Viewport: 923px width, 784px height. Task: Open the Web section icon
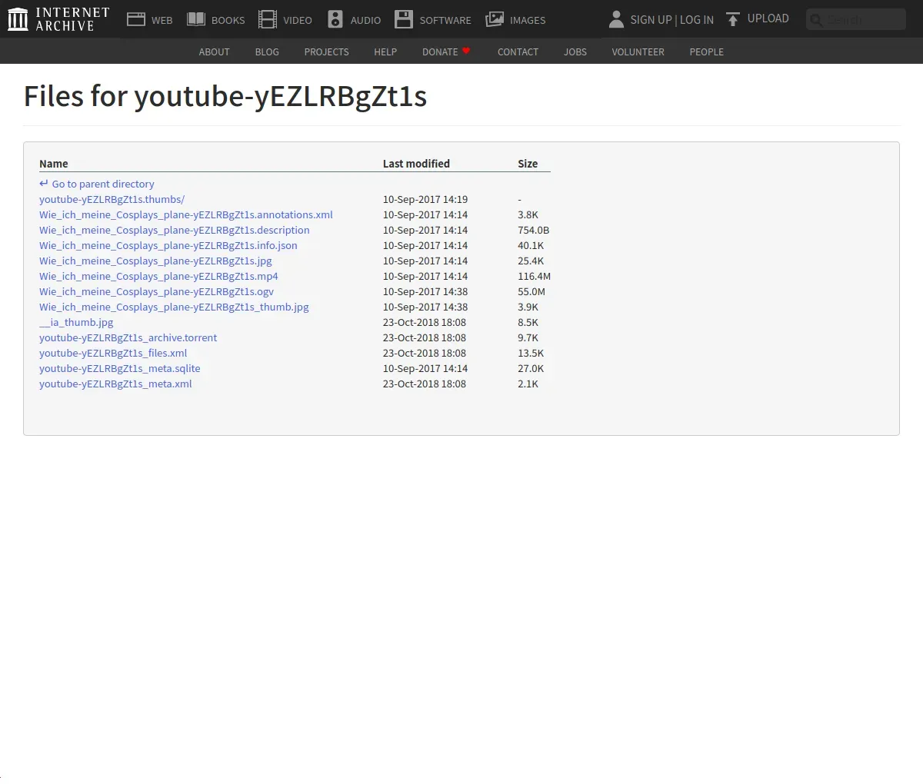point(136,19)
